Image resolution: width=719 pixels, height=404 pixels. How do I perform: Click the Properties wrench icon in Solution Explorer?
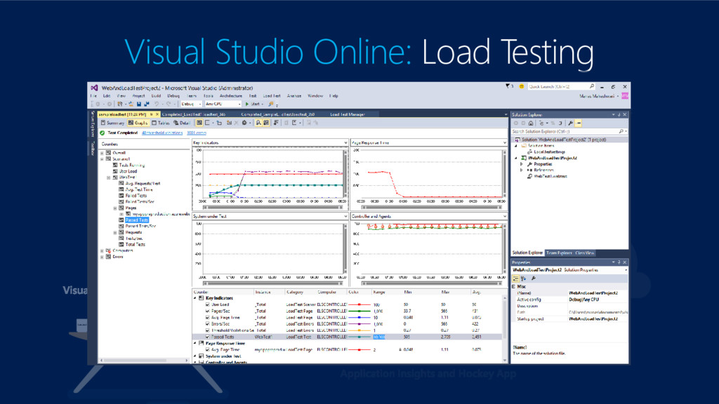point(570,123)
